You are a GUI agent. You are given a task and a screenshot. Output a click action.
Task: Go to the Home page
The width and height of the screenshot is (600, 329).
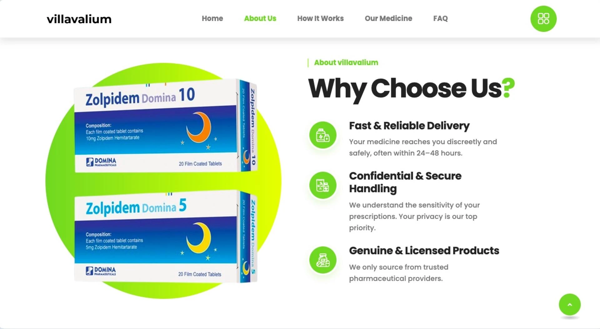[212, 18]
